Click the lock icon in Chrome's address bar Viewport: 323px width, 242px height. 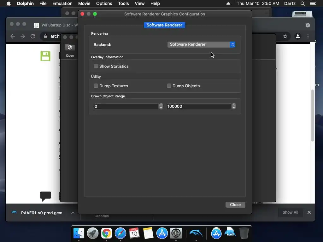click(45, 36)
